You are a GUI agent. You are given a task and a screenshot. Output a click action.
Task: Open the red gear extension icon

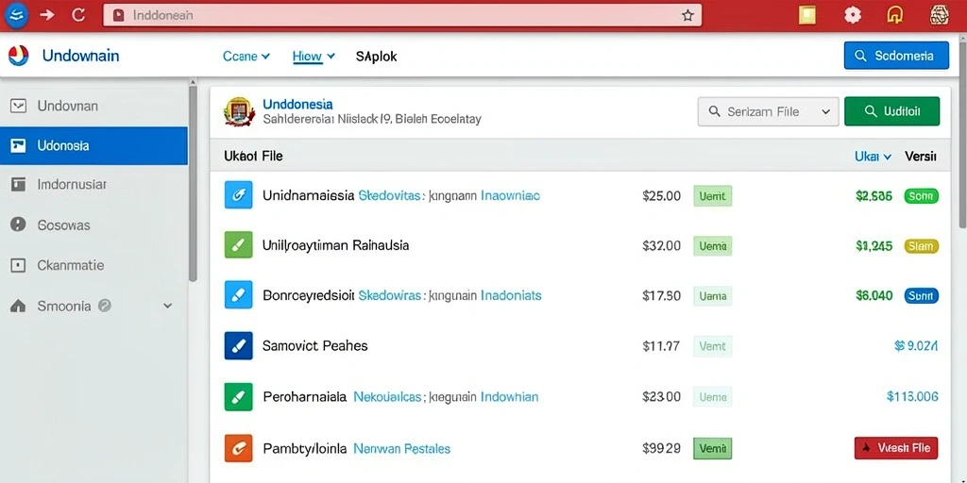[x=853, y=15]
